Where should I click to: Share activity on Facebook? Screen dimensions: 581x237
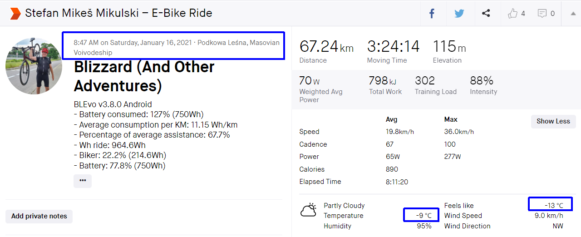click(x=432, y=14)
